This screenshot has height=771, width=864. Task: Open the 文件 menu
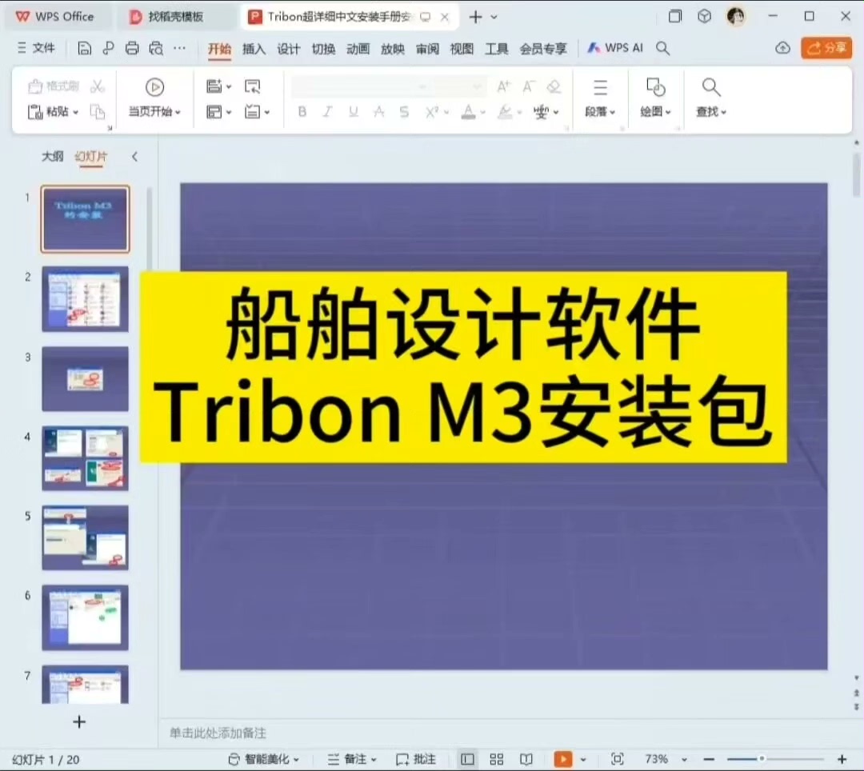[x=36, y=49]
